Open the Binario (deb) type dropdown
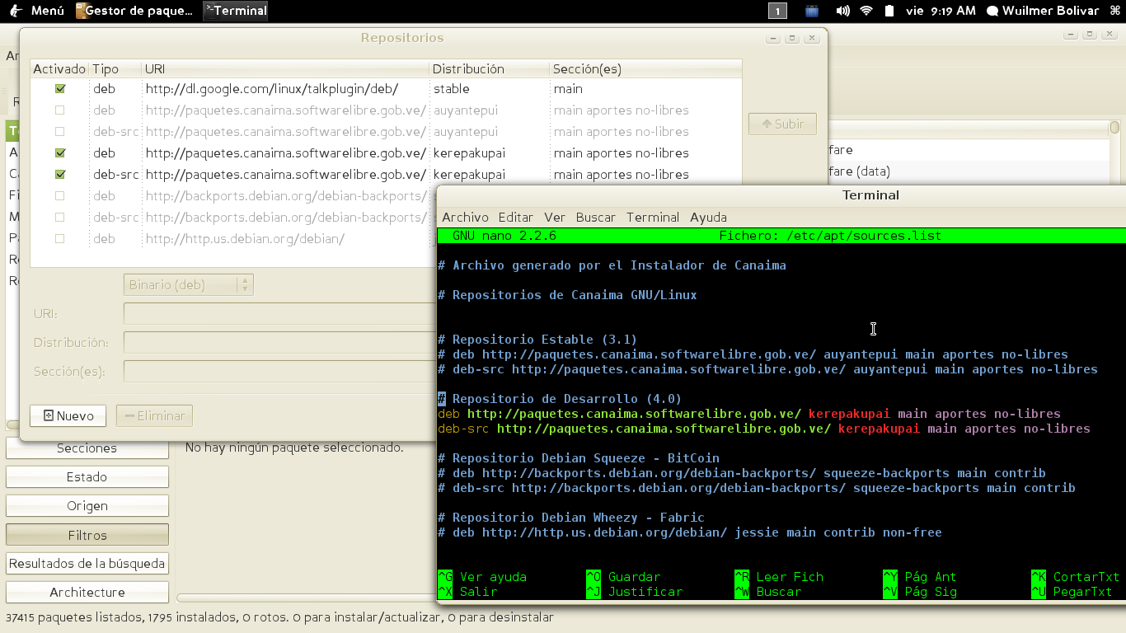 click(189, 285)
